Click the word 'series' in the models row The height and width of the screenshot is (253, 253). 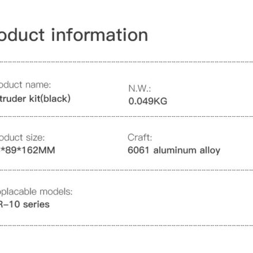36,204
